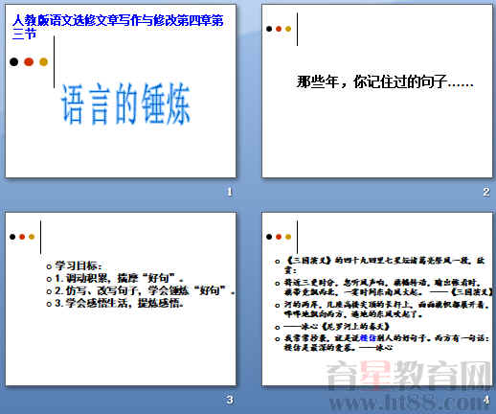Viewport: 496px width, 414px height.
Task: Click slide number 2 label
Action: [x=486, y=192]
